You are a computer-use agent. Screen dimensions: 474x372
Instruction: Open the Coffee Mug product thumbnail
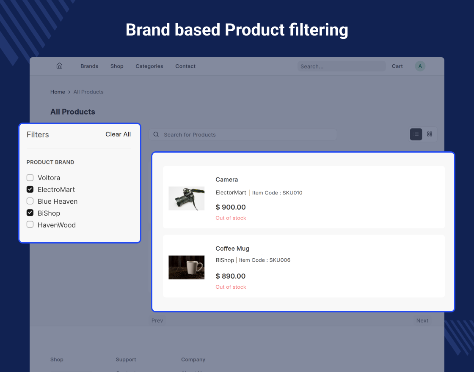[x=187, y=267]
